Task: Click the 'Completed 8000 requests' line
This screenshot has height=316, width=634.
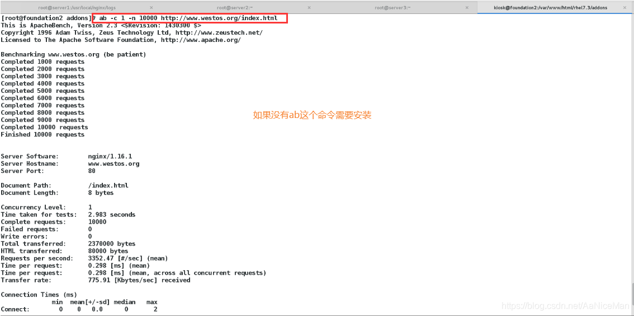Action: 42,113
